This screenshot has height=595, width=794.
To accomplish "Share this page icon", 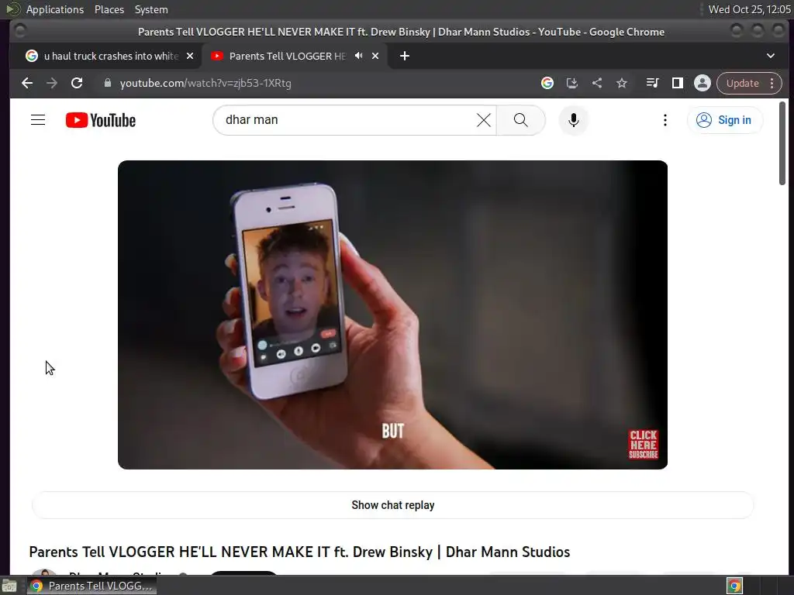I will [597, 83].
